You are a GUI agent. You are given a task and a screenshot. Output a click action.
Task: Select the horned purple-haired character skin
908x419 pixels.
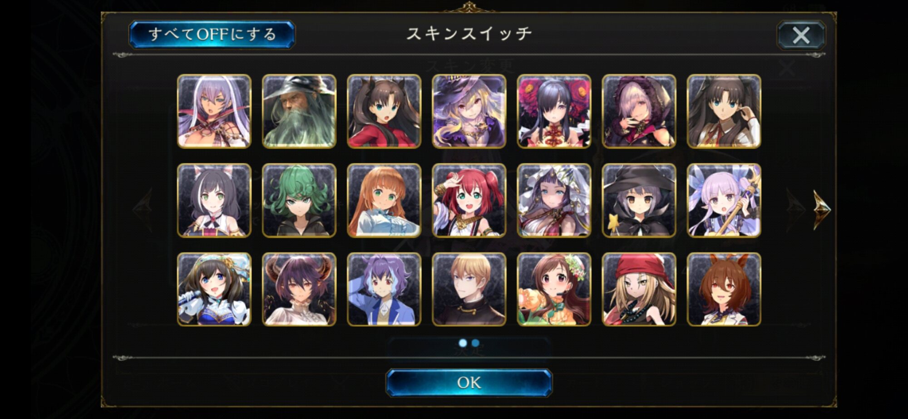pos(299,289)
